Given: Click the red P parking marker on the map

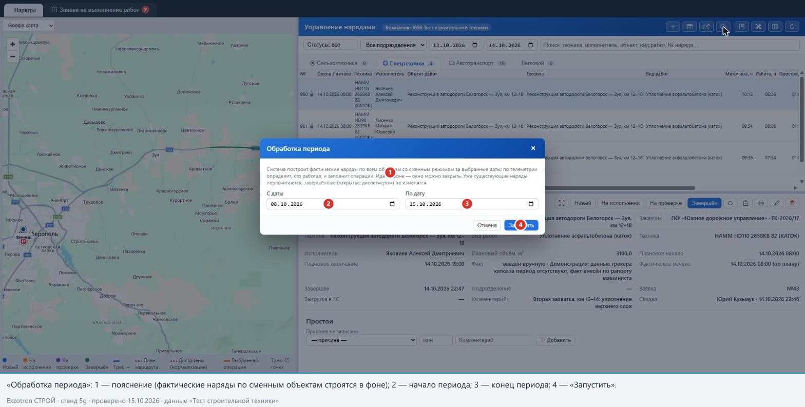Looking at the screenshot, I should click(x=23, y=241).
